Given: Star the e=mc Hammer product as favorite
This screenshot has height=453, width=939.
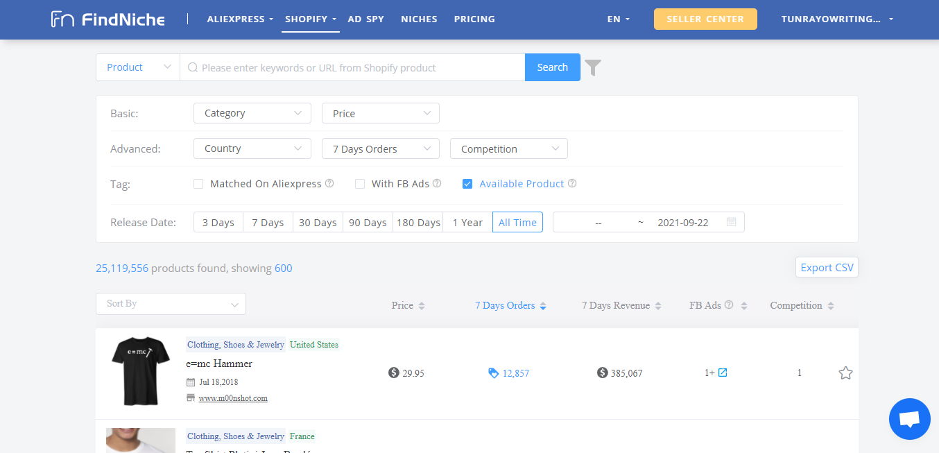Looking at the screenshot, I should pyautogui.click(x=845, y=373).
